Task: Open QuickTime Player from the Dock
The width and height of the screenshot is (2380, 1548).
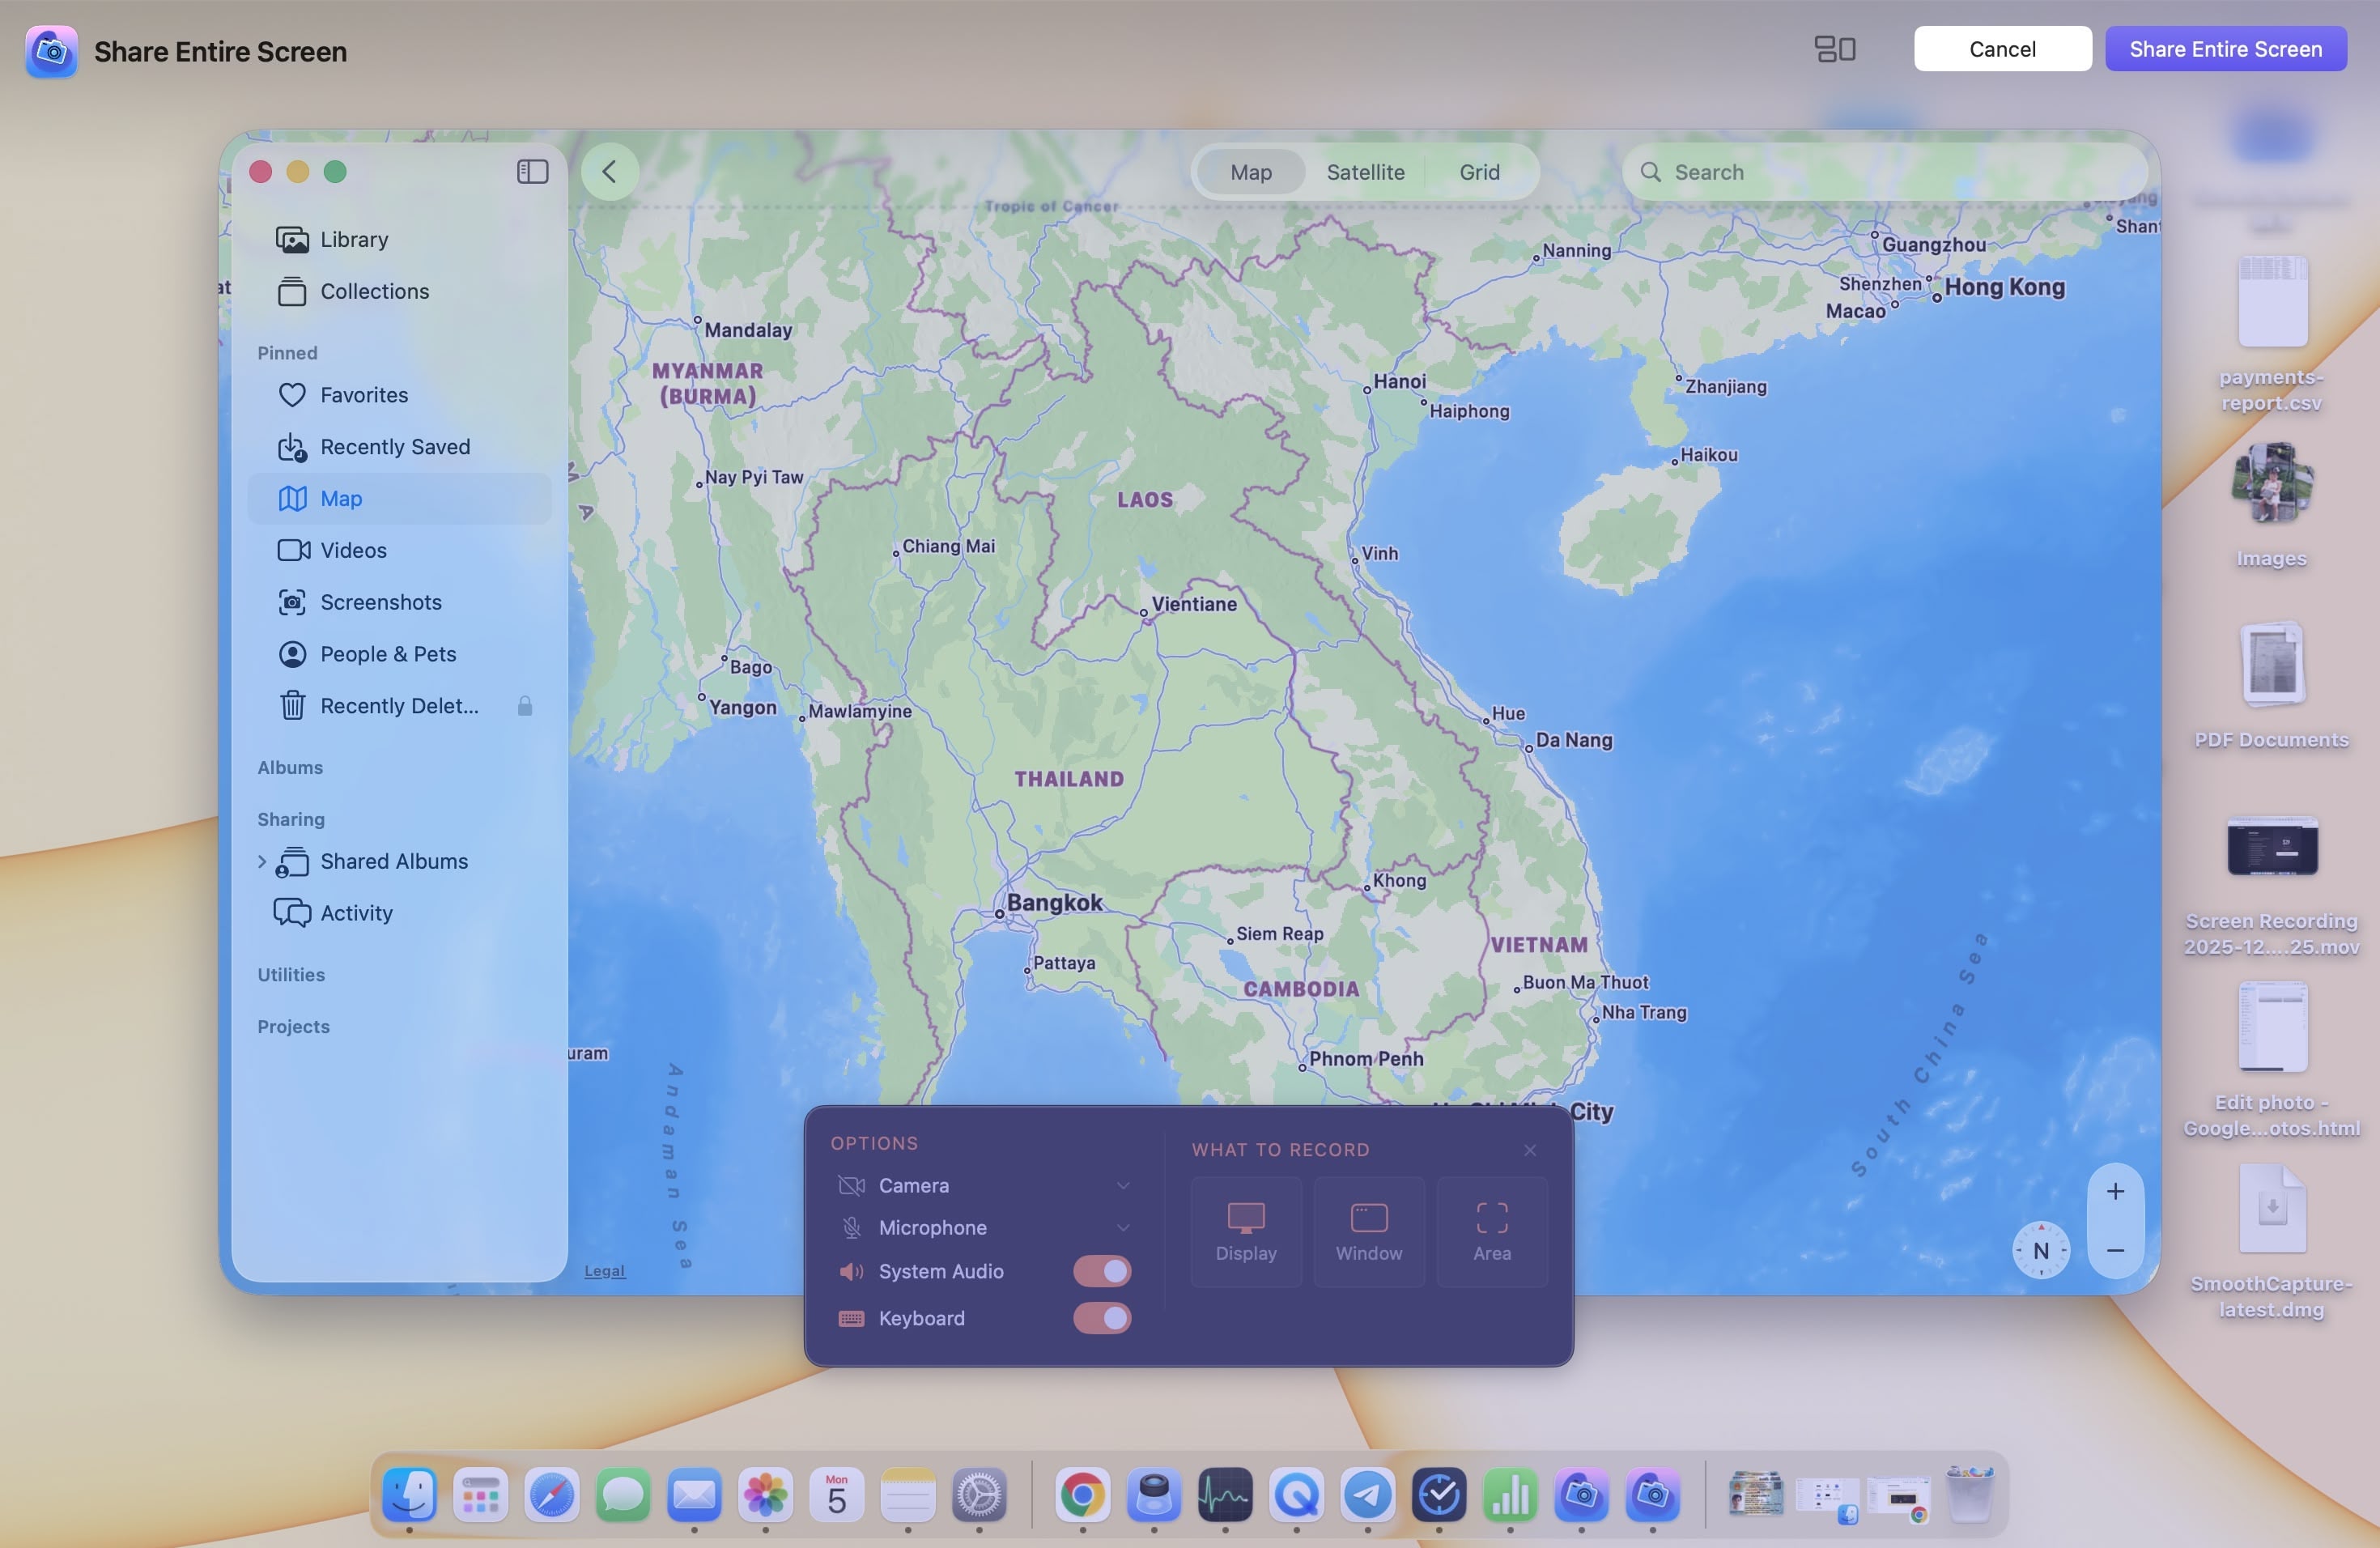Action: tap(1296, 1495)
